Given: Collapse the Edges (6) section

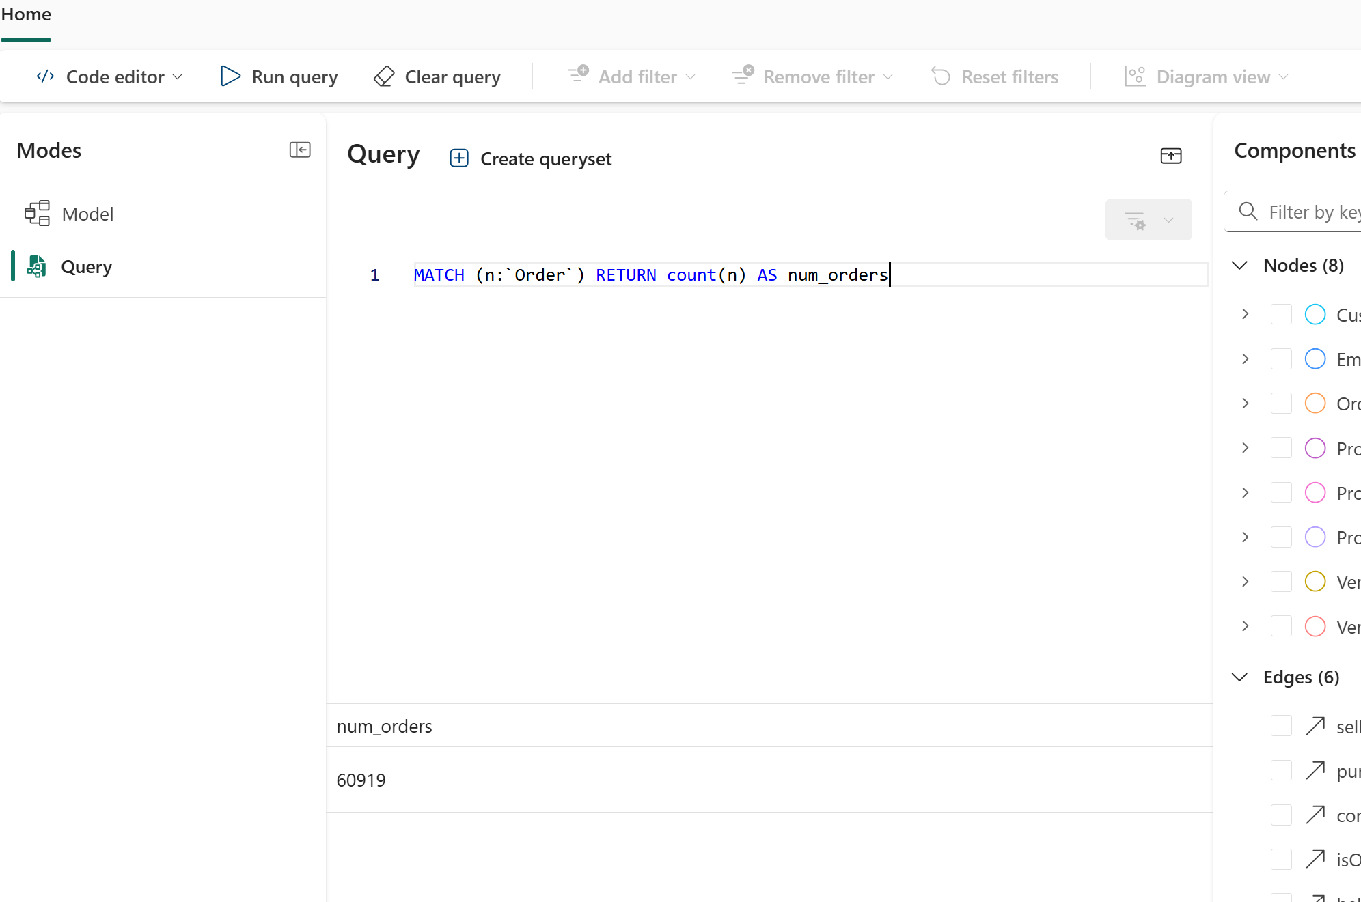Looking at the screenshot, I should 1239,677.
